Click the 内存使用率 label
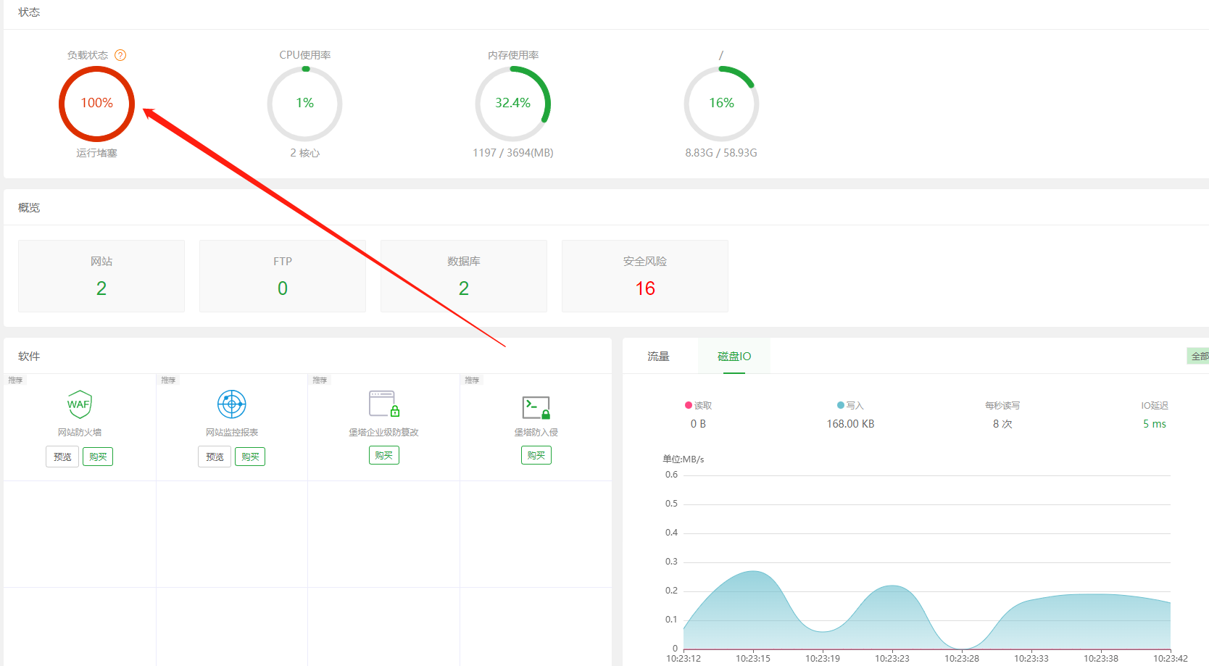 pos(513,55)
